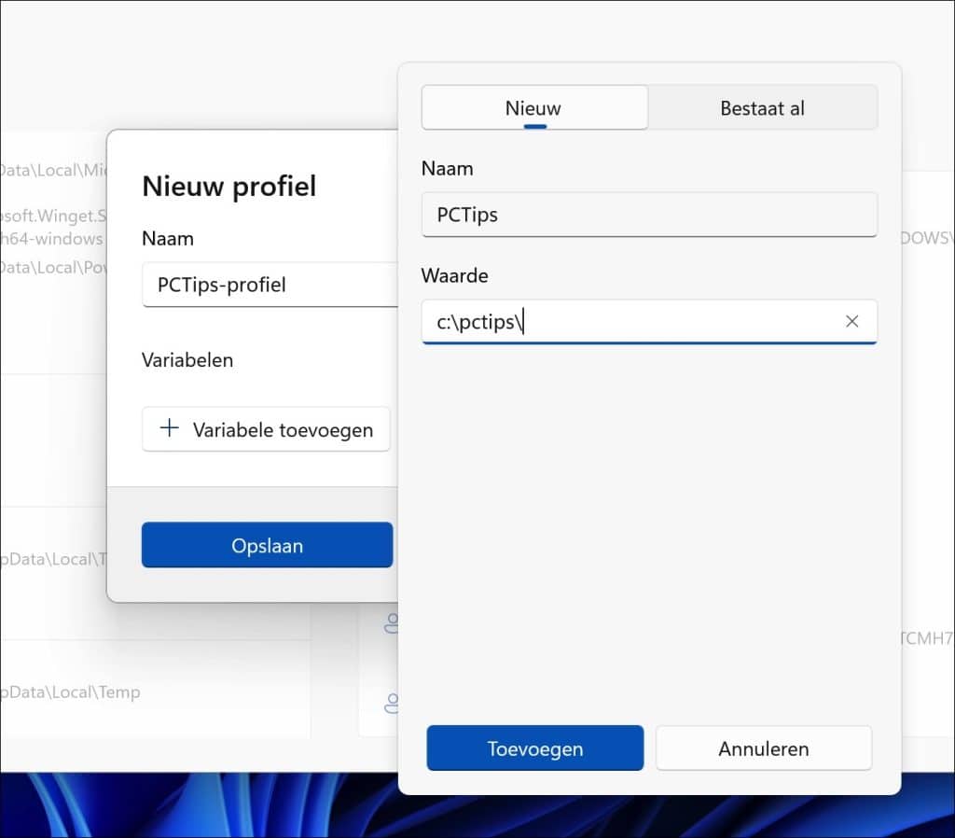Click the pData\Local\Temp path in background
Screen dimensions: 955x838
(x=71, y=692)
